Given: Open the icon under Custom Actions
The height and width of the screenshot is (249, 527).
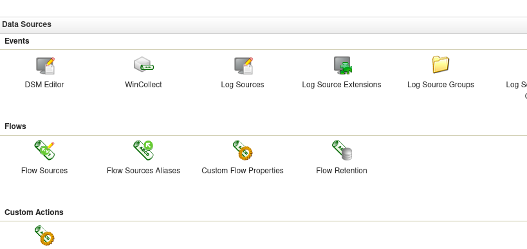Looking at the screenshot, I should 44,236.
